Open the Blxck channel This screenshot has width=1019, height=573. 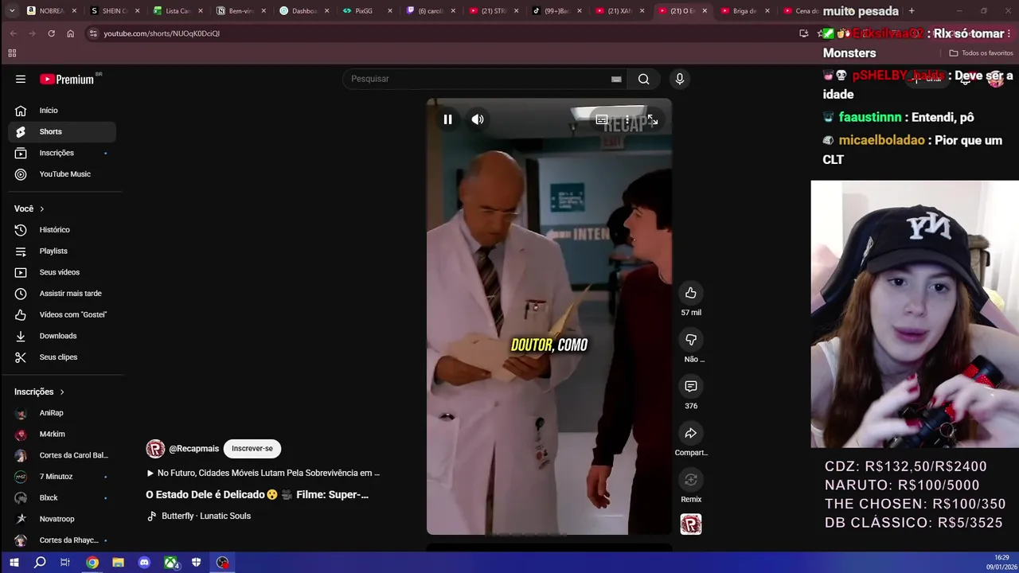pyautogui.click(x=62, y=497)
